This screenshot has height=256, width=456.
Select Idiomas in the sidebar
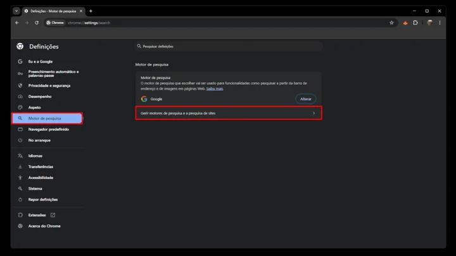point(35,155)
